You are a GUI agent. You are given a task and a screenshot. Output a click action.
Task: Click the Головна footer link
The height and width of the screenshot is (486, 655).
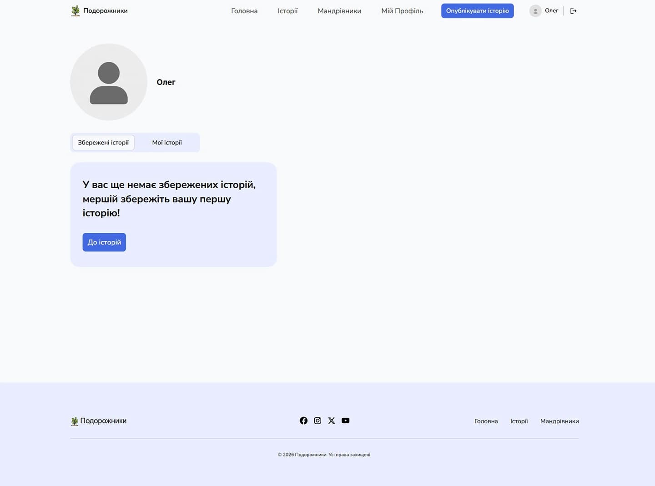[x=486, y=421]
